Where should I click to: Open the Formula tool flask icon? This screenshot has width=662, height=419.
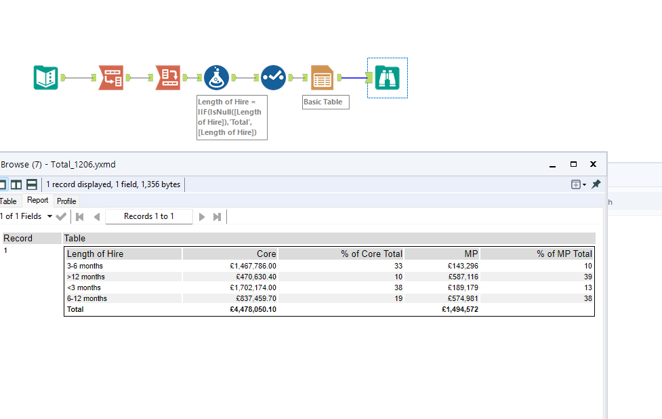pos(216,78)
